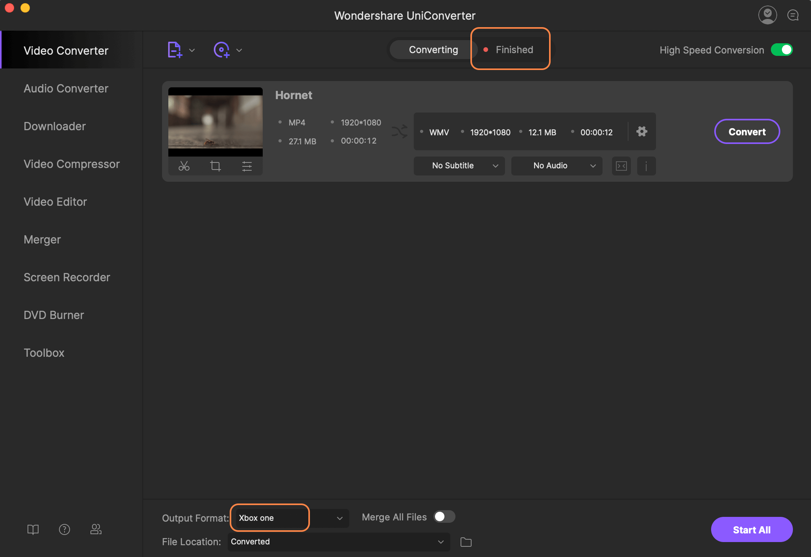Open the community users icon

coord(96,529)
